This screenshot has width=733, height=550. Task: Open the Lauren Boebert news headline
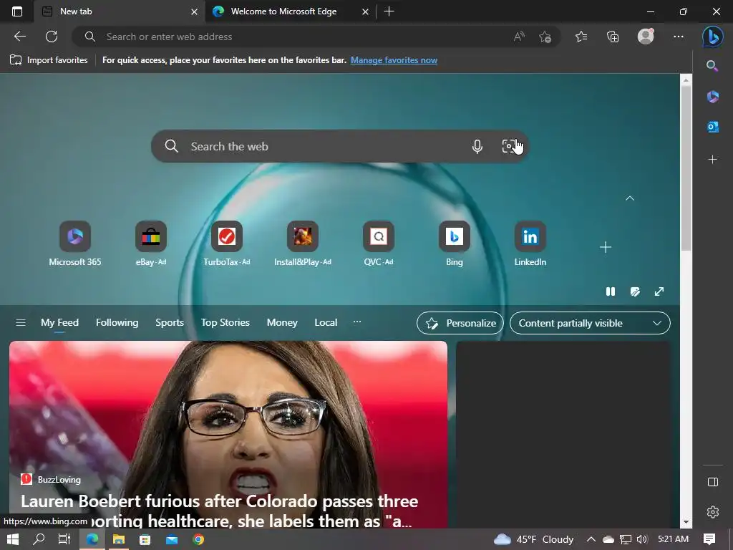click(x=219, y=511)
